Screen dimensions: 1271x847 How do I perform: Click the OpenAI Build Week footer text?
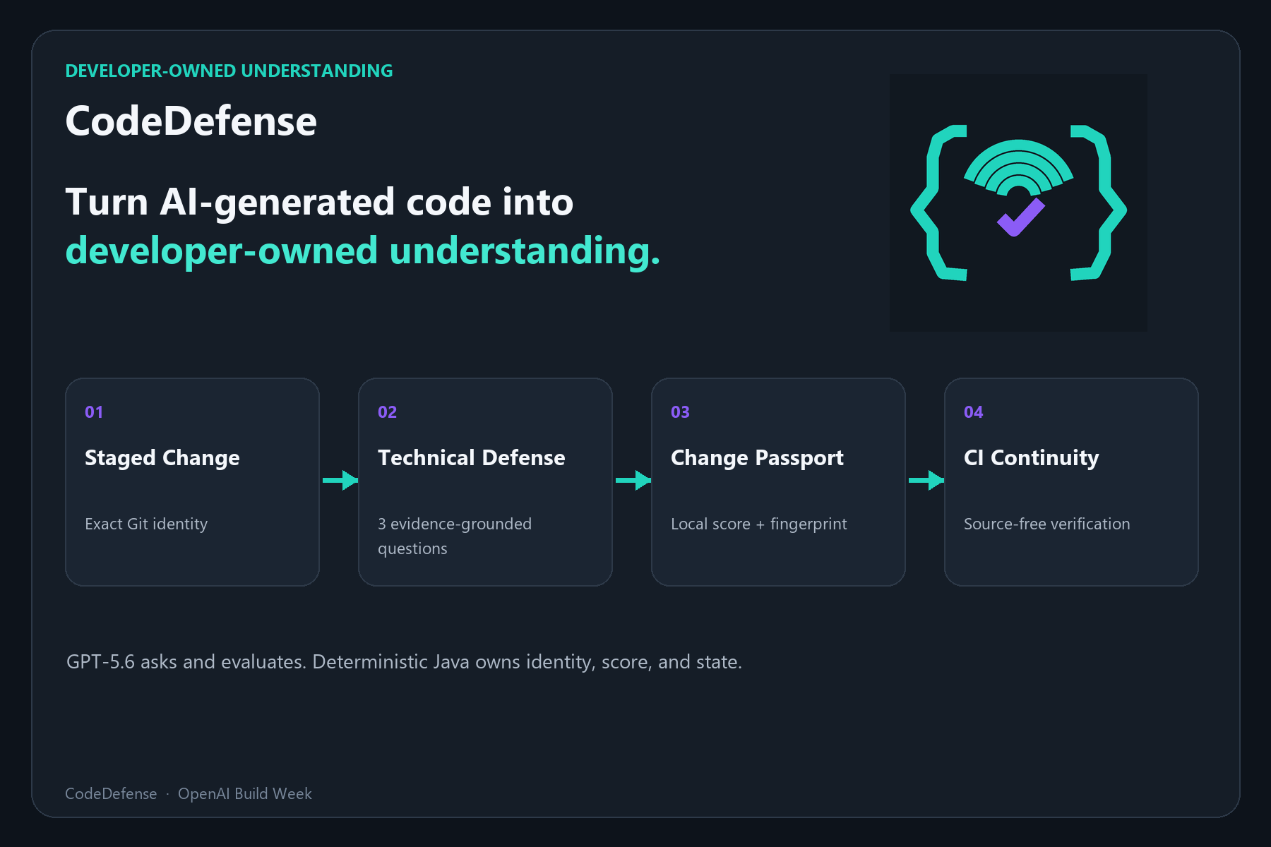click(244, 793)
